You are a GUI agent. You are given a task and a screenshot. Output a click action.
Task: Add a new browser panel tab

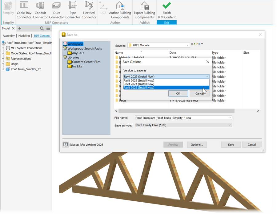20,28
